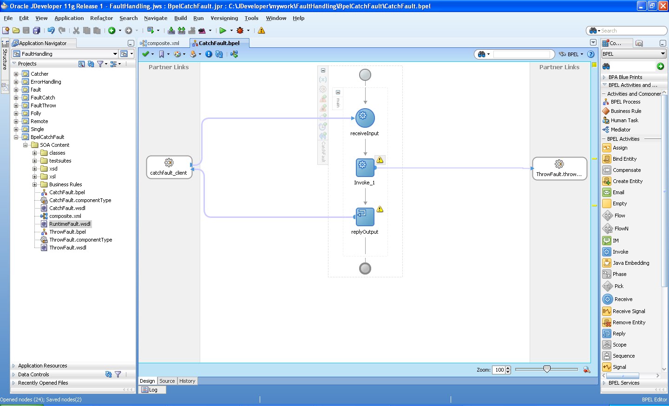Run the project using the green Run icon
This screenshot has height=406, width=669.
coord(223,30)
